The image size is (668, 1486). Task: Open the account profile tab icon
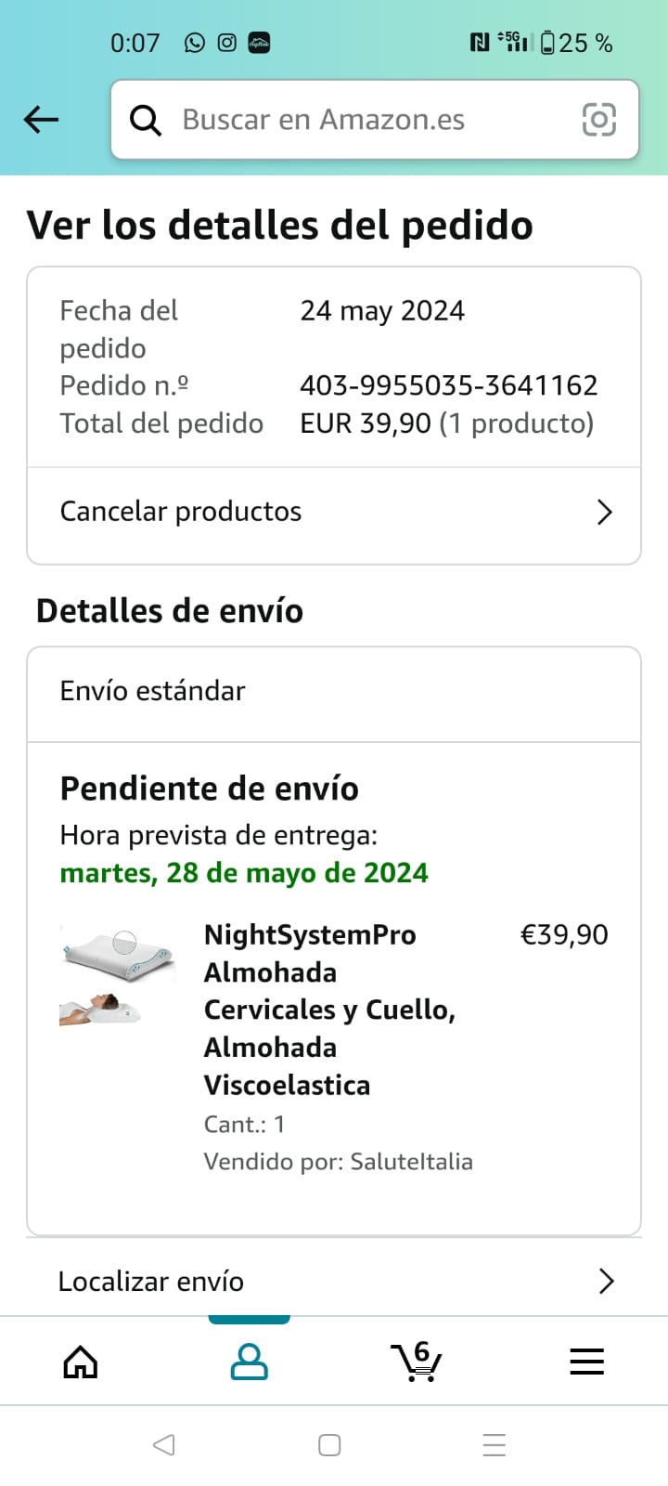(x=249, y=1362)
